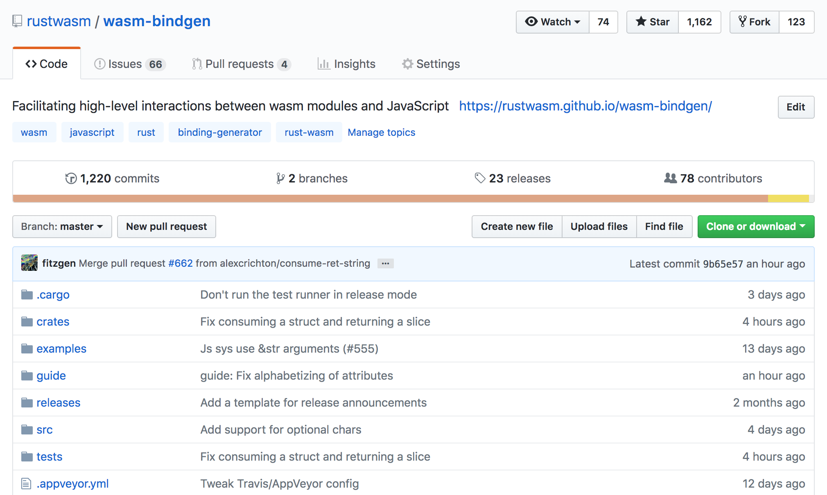Click the releases tag icon
Screen dimensions: 827x495
coord(480,178)
